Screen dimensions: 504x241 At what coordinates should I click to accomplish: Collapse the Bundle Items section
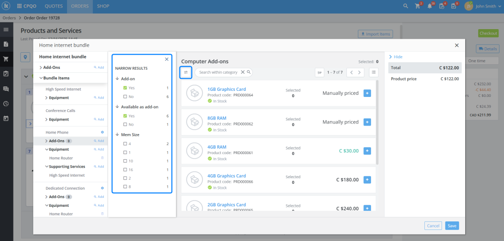(x=41, y=78)
